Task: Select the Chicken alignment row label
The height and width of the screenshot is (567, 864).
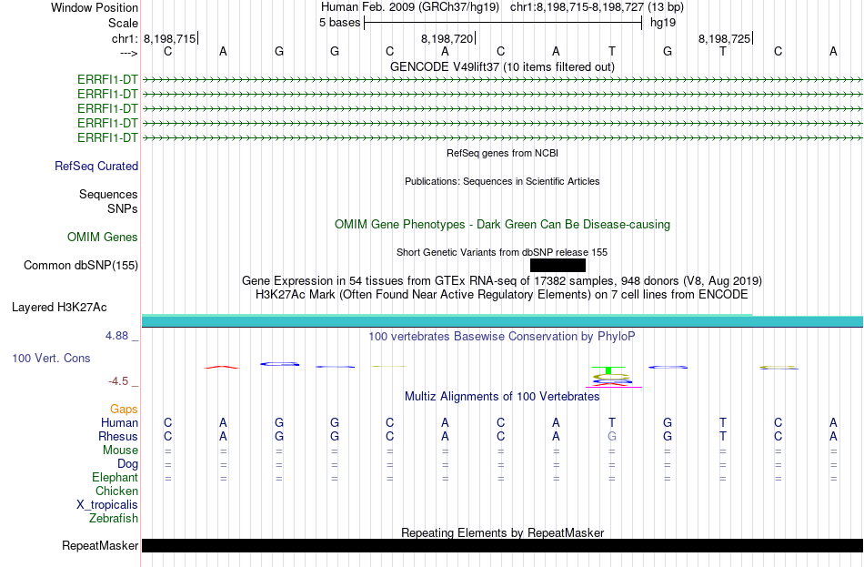Action: click(x=116, y=491)
